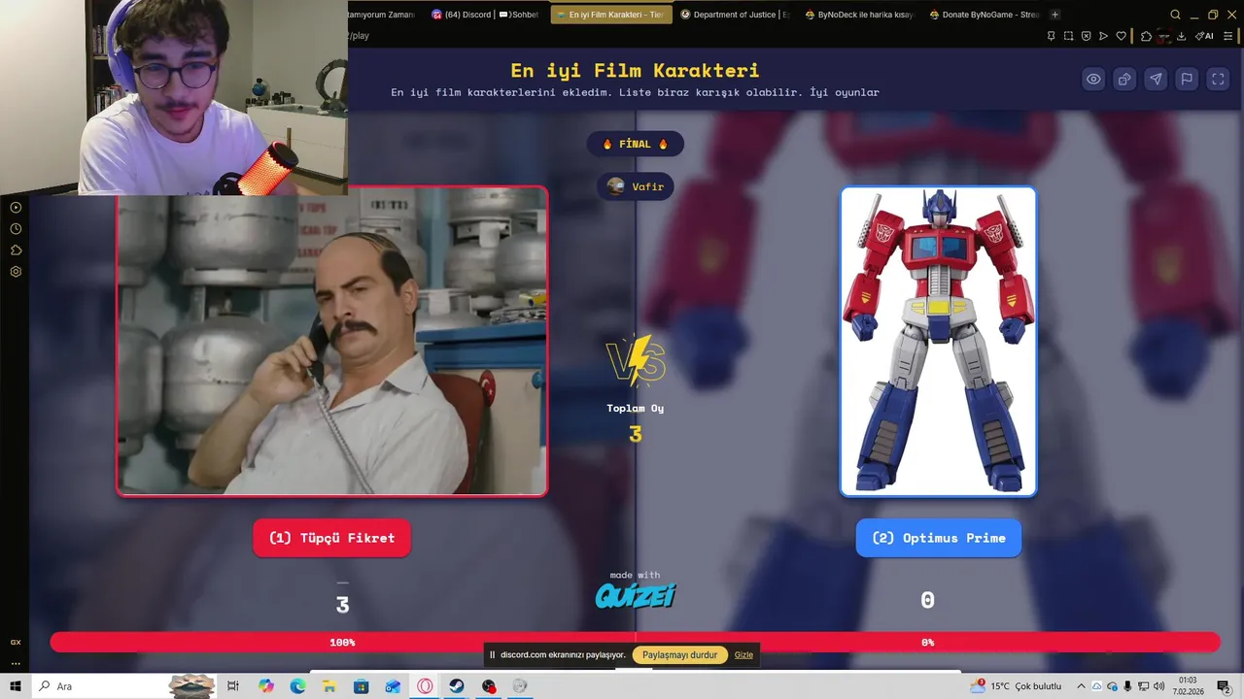Click the heart bookmark icon
1244x699 pixels.
tap(1121, 36)
